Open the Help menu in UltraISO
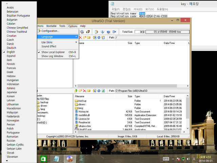The width and height of the screenshot is (217, 163). 83,26
